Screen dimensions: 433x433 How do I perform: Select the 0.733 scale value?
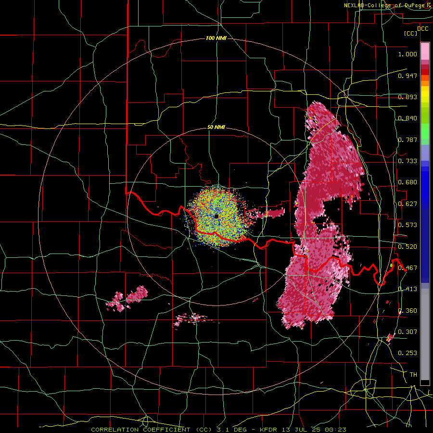408,161
